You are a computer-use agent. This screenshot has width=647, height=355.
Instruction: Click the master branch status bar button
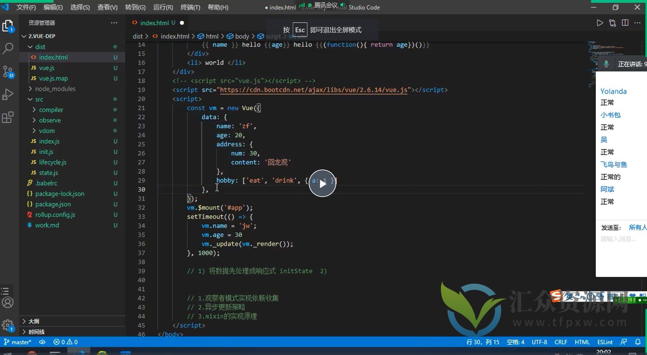tap(18, 342)
